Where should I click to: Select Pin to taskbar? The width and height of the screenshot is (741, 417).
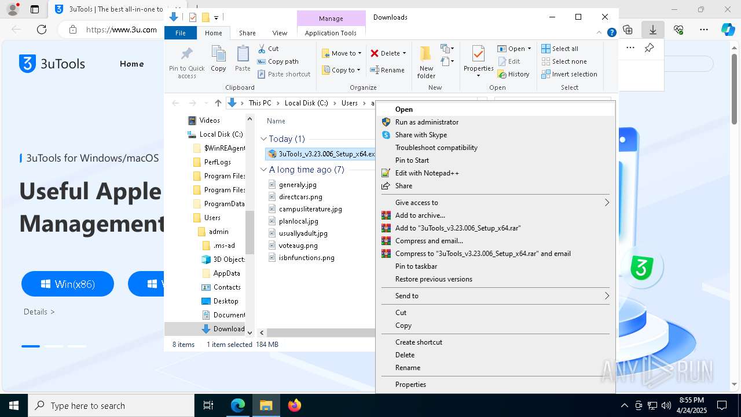pos(495,266)
